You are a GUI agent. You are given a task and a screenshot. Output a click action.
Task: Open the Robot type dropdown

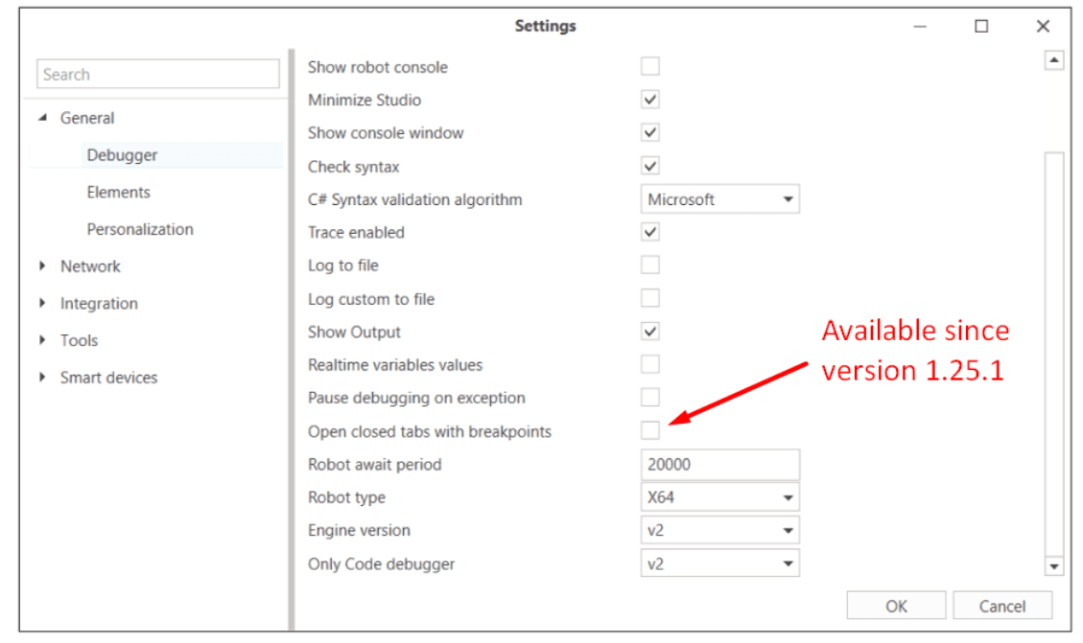719,497
